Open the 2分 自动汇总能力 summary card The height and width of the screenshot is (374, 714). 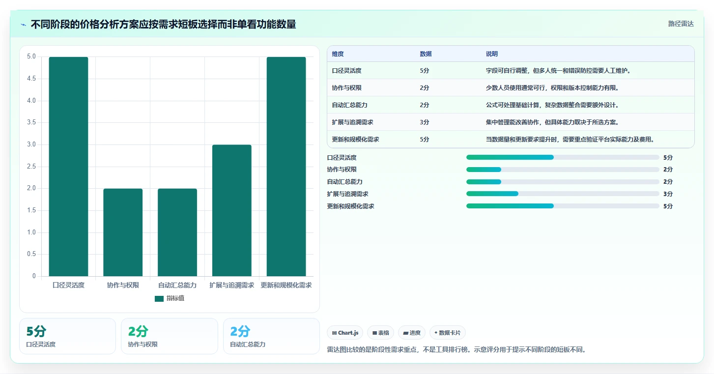(x=271, y=336)
